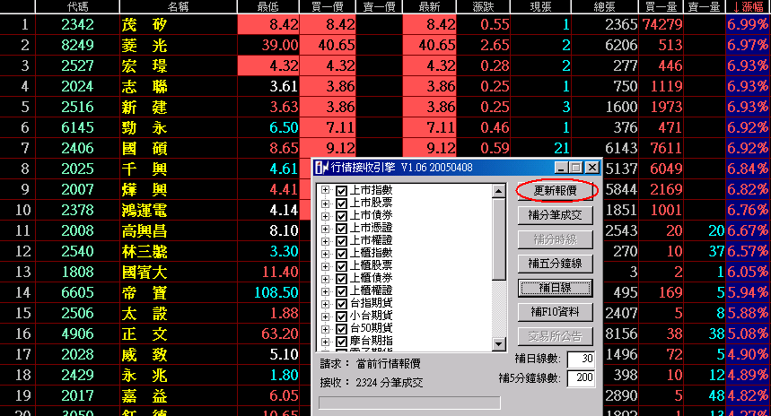Toggle the 上市債券 checkbox

[x=341, y=215]
